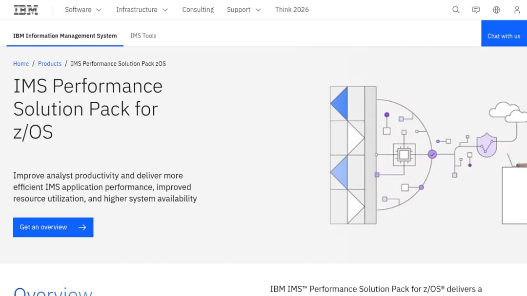Open the chat bubble icon in header

pyautogui.click(x=476, y=10)
